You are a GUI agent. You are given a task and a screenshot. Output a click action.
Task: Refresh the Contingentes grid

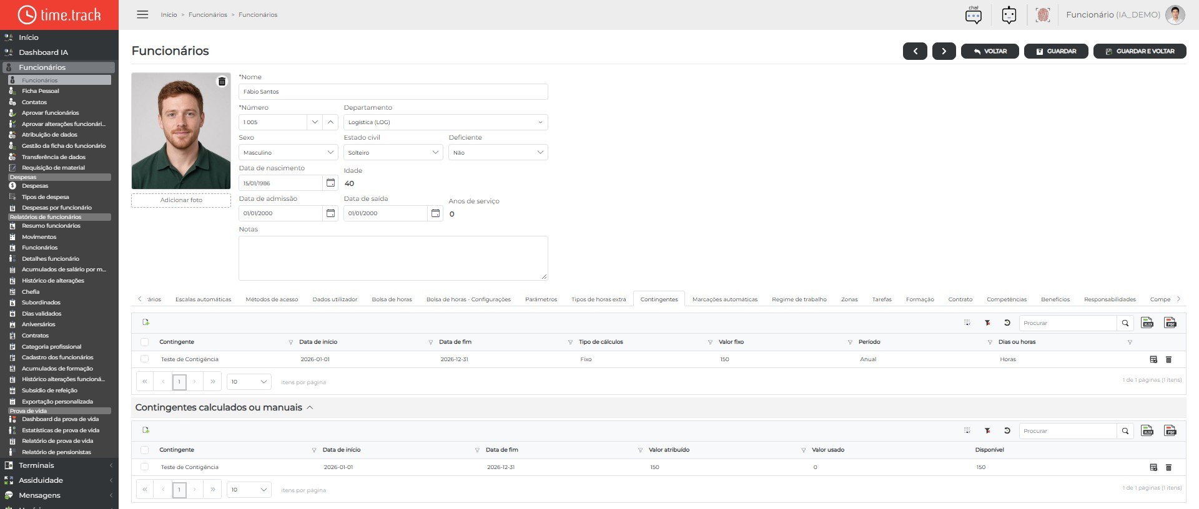(1007, 322)
